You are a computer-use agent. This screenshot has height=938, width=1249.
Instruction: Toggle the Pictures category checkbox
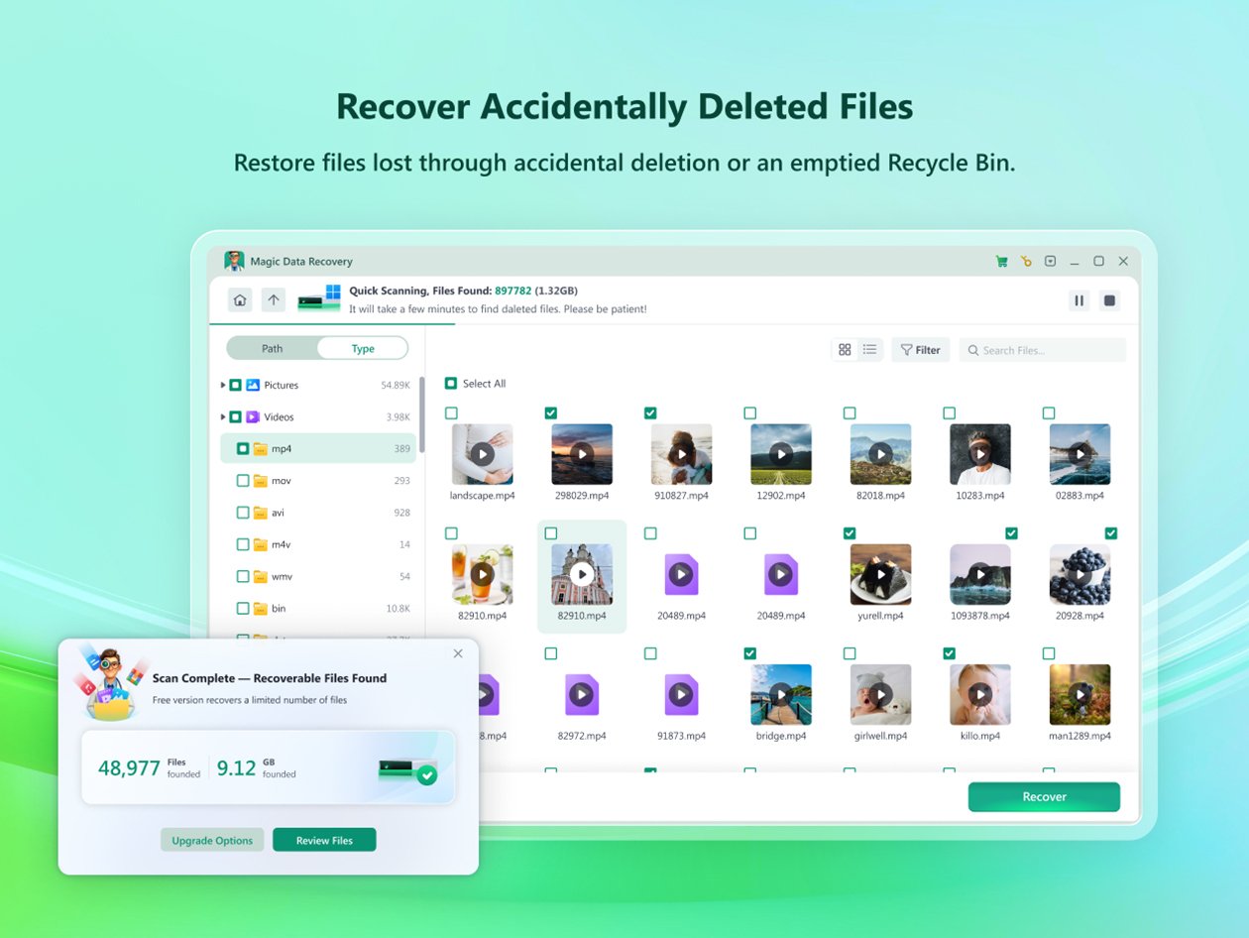(x=235, y=385)
